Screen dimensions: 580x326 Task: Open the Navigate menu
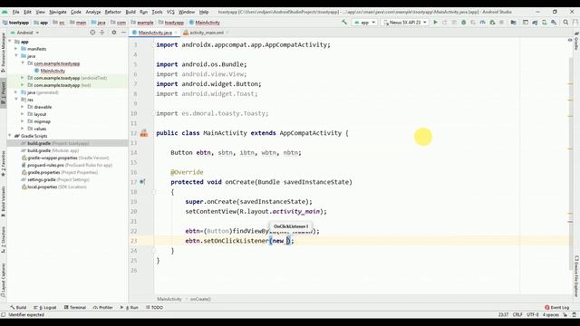click(58, 12)
